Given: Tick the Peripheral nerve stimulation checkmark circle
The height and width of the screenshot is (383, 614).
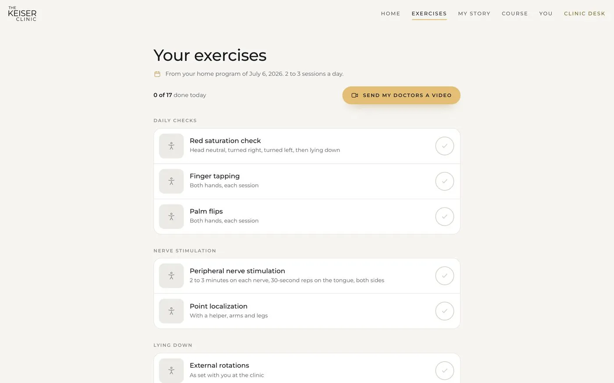Looking at the screenshot, I should click(444, 276).
